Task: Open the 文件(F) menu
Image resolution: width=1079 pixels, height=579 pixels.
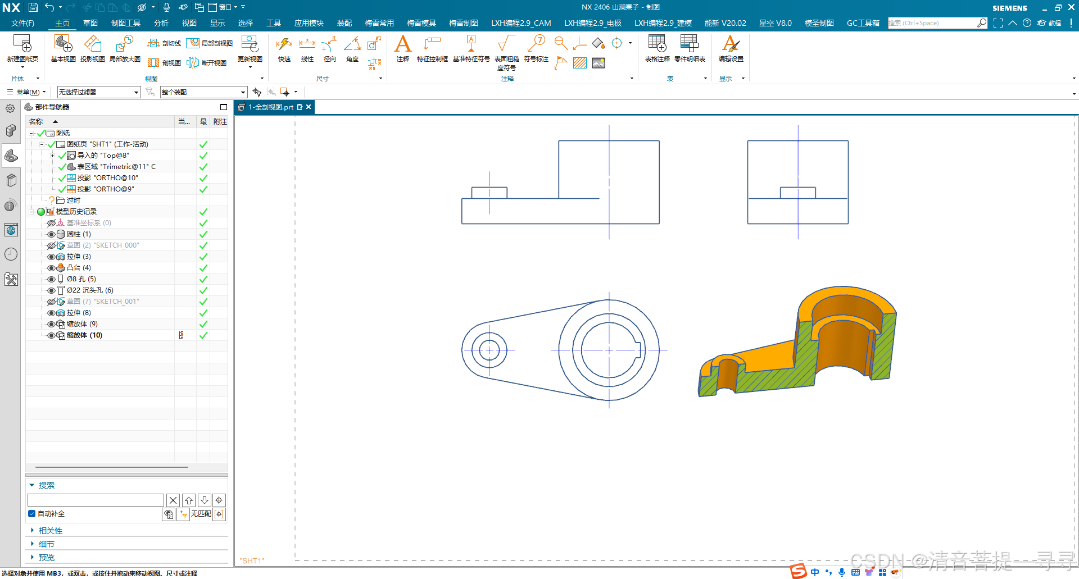Action: click(x=22, y=23)
